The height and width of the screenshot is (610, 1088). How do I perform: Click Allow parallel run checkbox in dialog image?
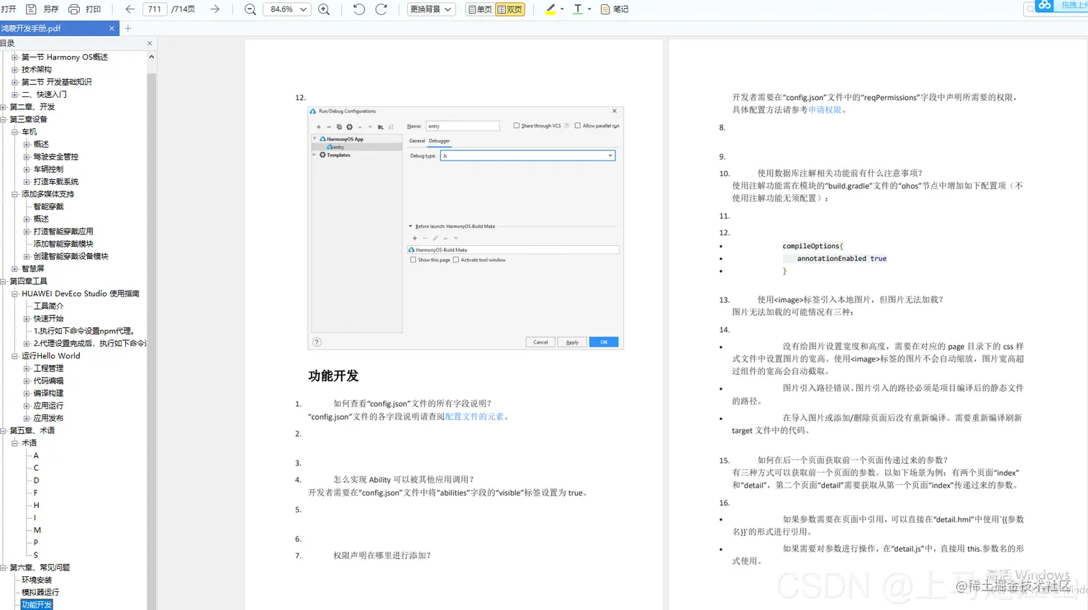pyautogui.click(x=577, y=125)
